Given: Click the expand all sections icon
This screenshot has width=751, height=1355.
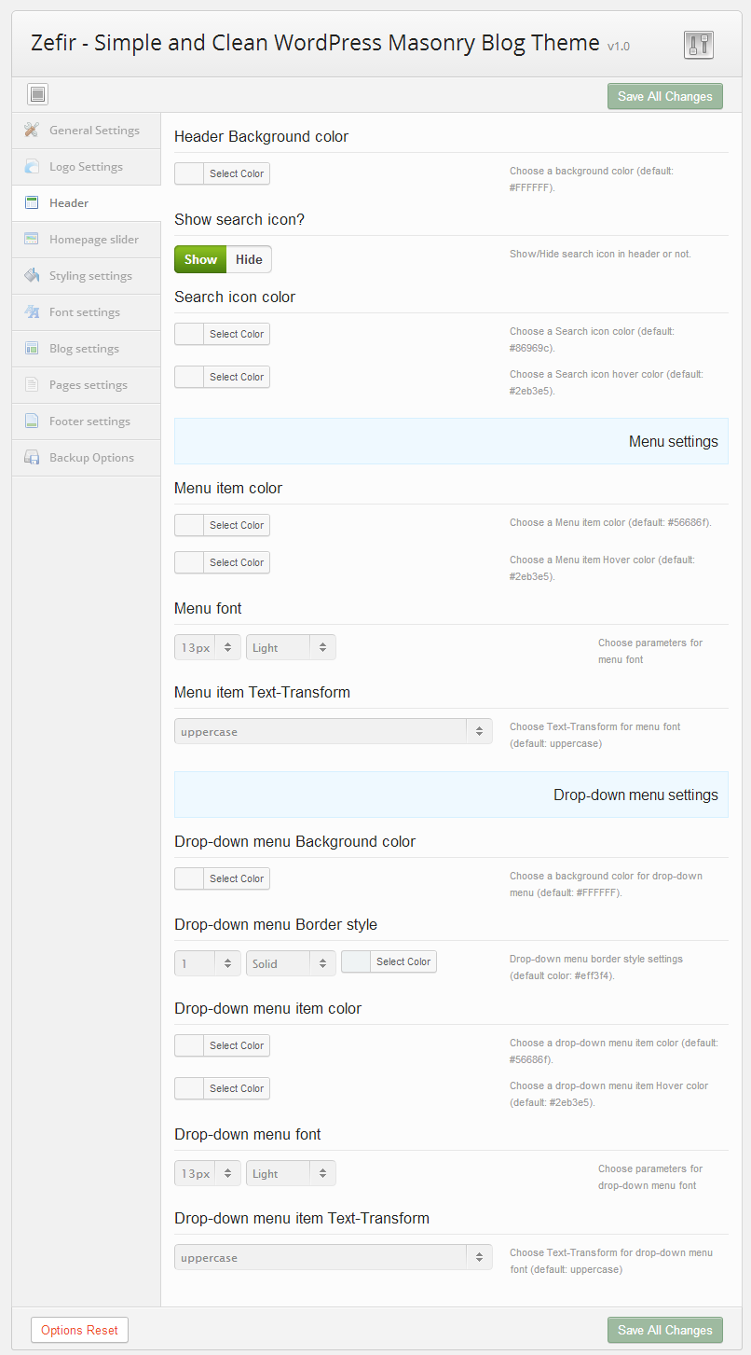Looking at the screenshot, I should [x=37, y=94].
